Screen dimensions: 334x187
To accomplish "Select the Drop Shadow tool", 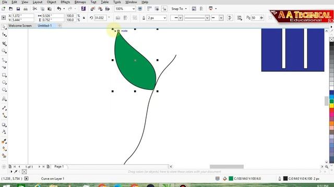I will point(4,125).
